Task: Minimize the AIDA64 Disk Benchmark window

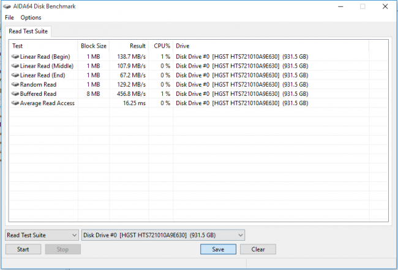Action: tap(340, 6)
